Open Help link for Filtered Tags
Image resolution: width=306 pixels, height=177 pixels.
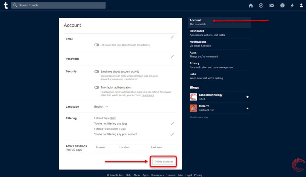pos(113,118)
